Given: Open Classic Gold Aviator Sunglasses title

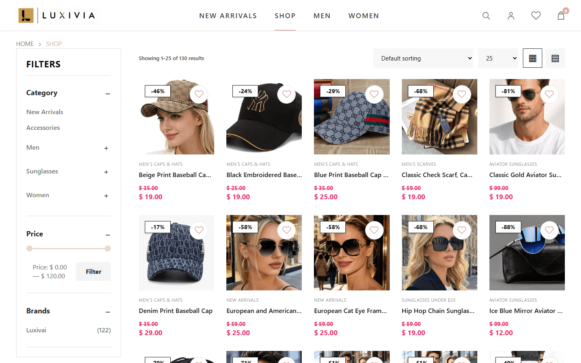Looking at the screenshot, I should 525,175.
